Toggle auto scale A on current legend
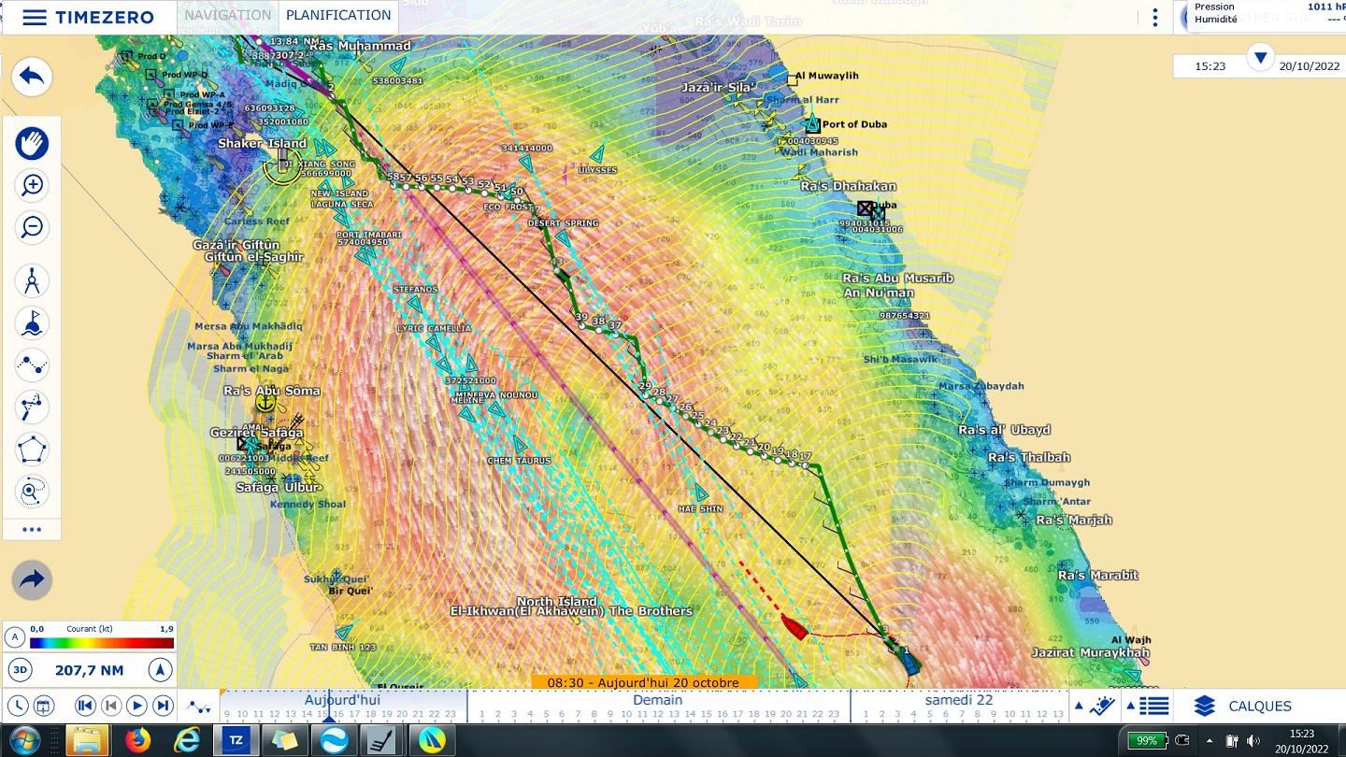The height and width of the screenshot is (757, 1346). click(x=15, y=637)
